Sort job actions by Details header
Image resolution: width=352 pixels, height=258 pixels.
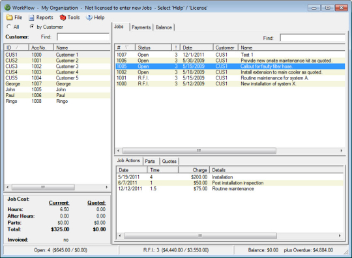[x=276, y=170]
